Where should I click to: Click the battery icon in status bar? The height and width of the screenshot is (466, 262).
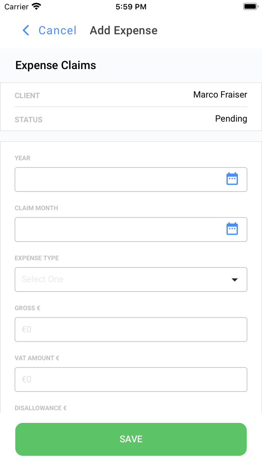250,6
